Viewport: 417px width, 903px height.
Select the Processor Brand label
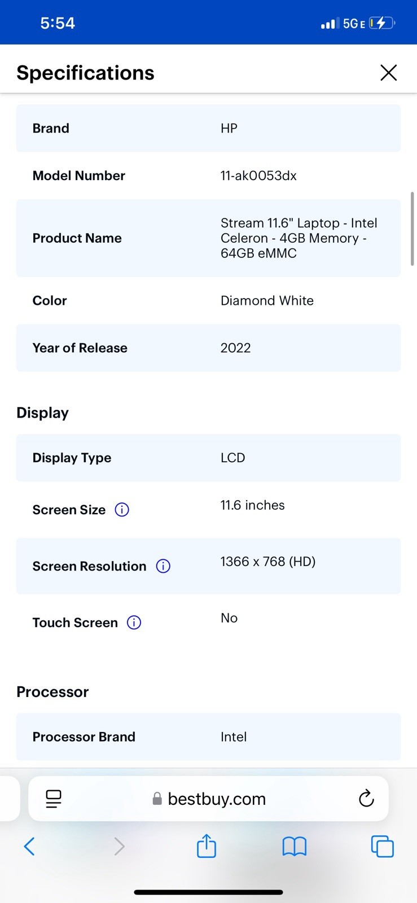tap(84, 737)
